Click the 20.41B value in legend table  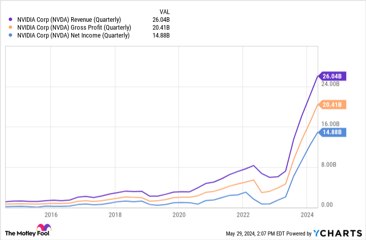coord(161,27)
